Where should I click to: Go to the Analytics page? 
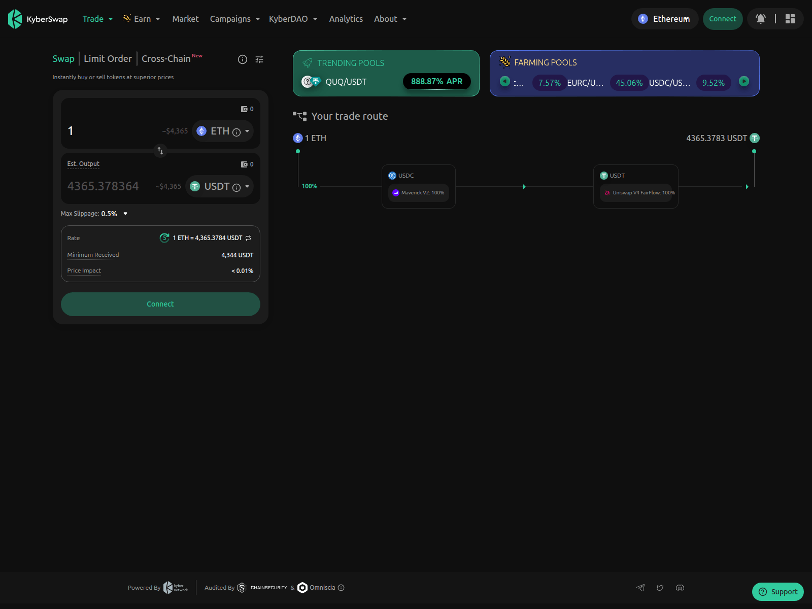346,19
